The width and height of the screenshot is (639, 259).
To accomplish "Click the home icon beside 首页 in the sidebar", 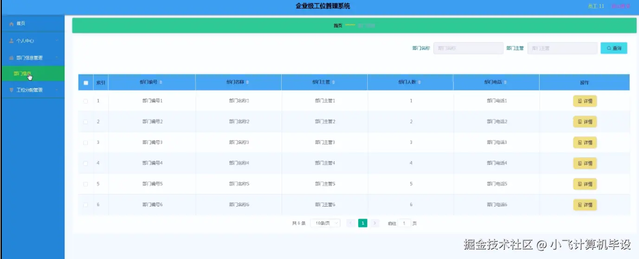I will point(12,24).
